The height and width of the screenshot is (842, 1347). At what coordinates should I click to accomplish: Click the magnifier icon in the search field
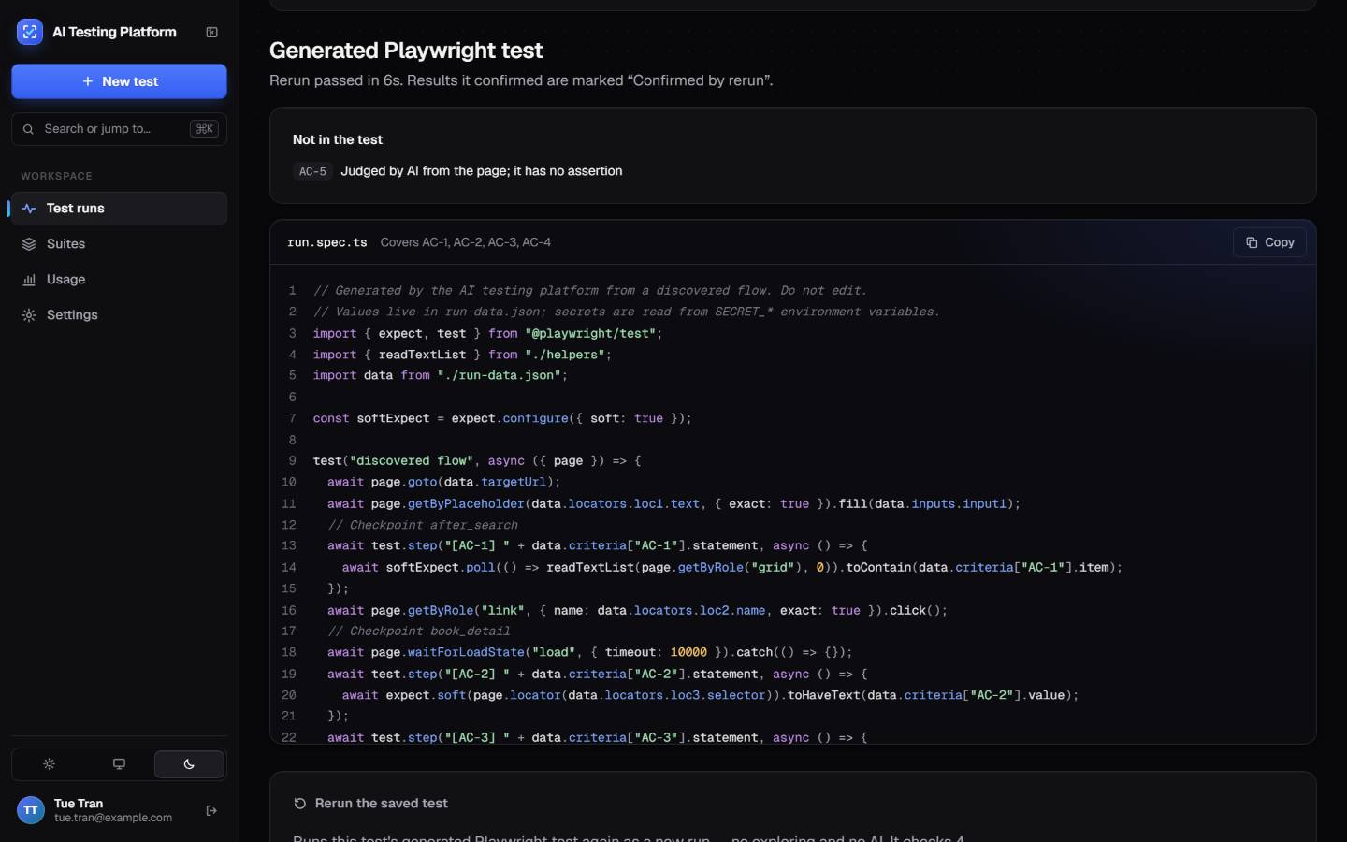click(x=28, y=129)
